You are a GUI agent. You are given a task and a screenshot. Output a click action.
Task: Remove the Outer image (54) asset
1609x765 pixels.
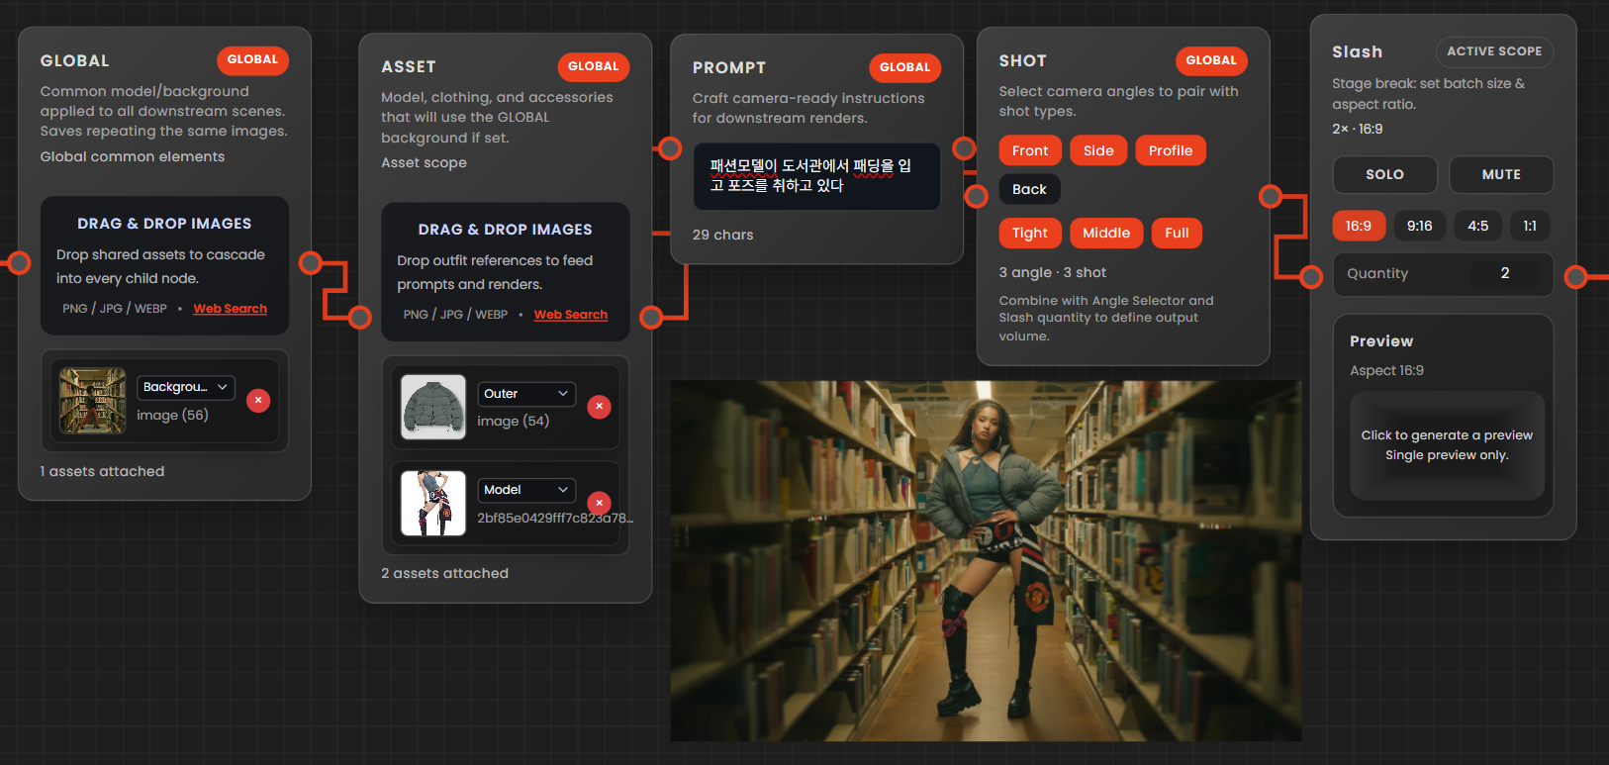[599, 407]
